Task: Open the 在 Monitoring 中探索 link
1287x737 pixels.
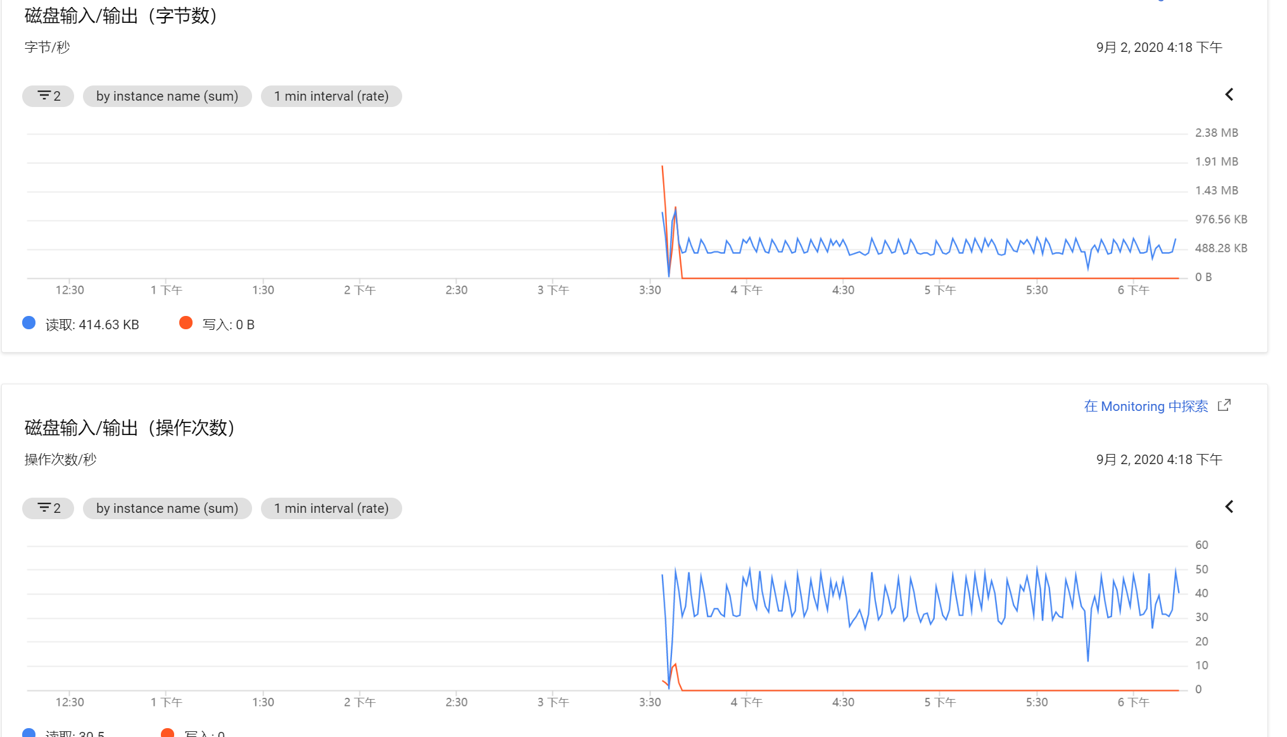Action: (1146, 406)
